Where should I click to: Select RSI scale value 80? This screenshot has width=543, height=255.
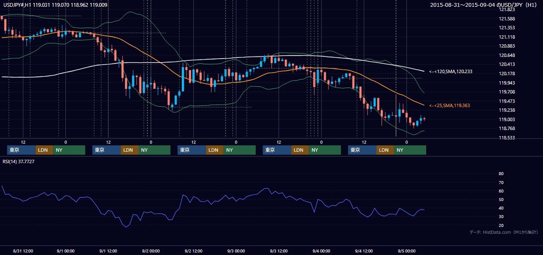[x=501, y=174]
